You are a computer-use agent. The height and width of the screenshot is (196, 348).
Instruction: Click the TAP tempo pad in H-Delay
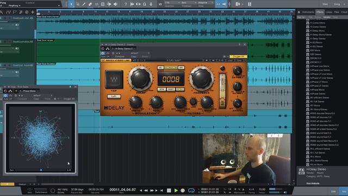pos(114,79)
